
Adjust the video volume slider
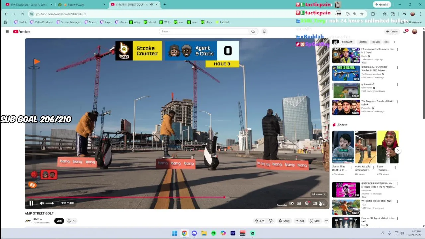pyautogui.click(x=50, y=203)
